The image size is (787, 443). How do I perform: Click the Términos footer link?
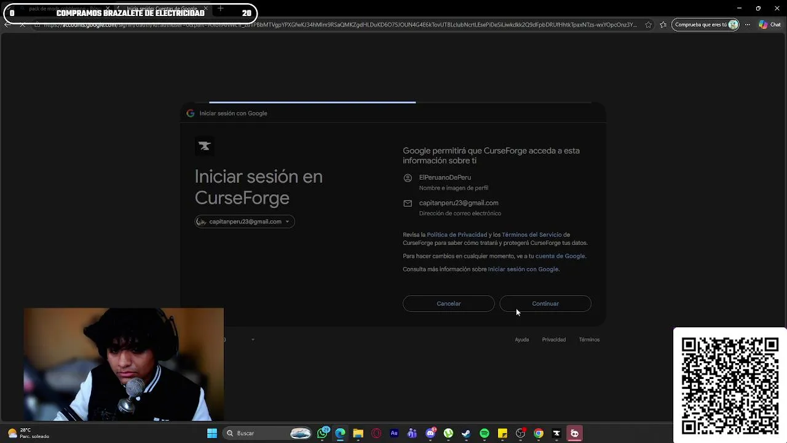(x=589, y=340)
